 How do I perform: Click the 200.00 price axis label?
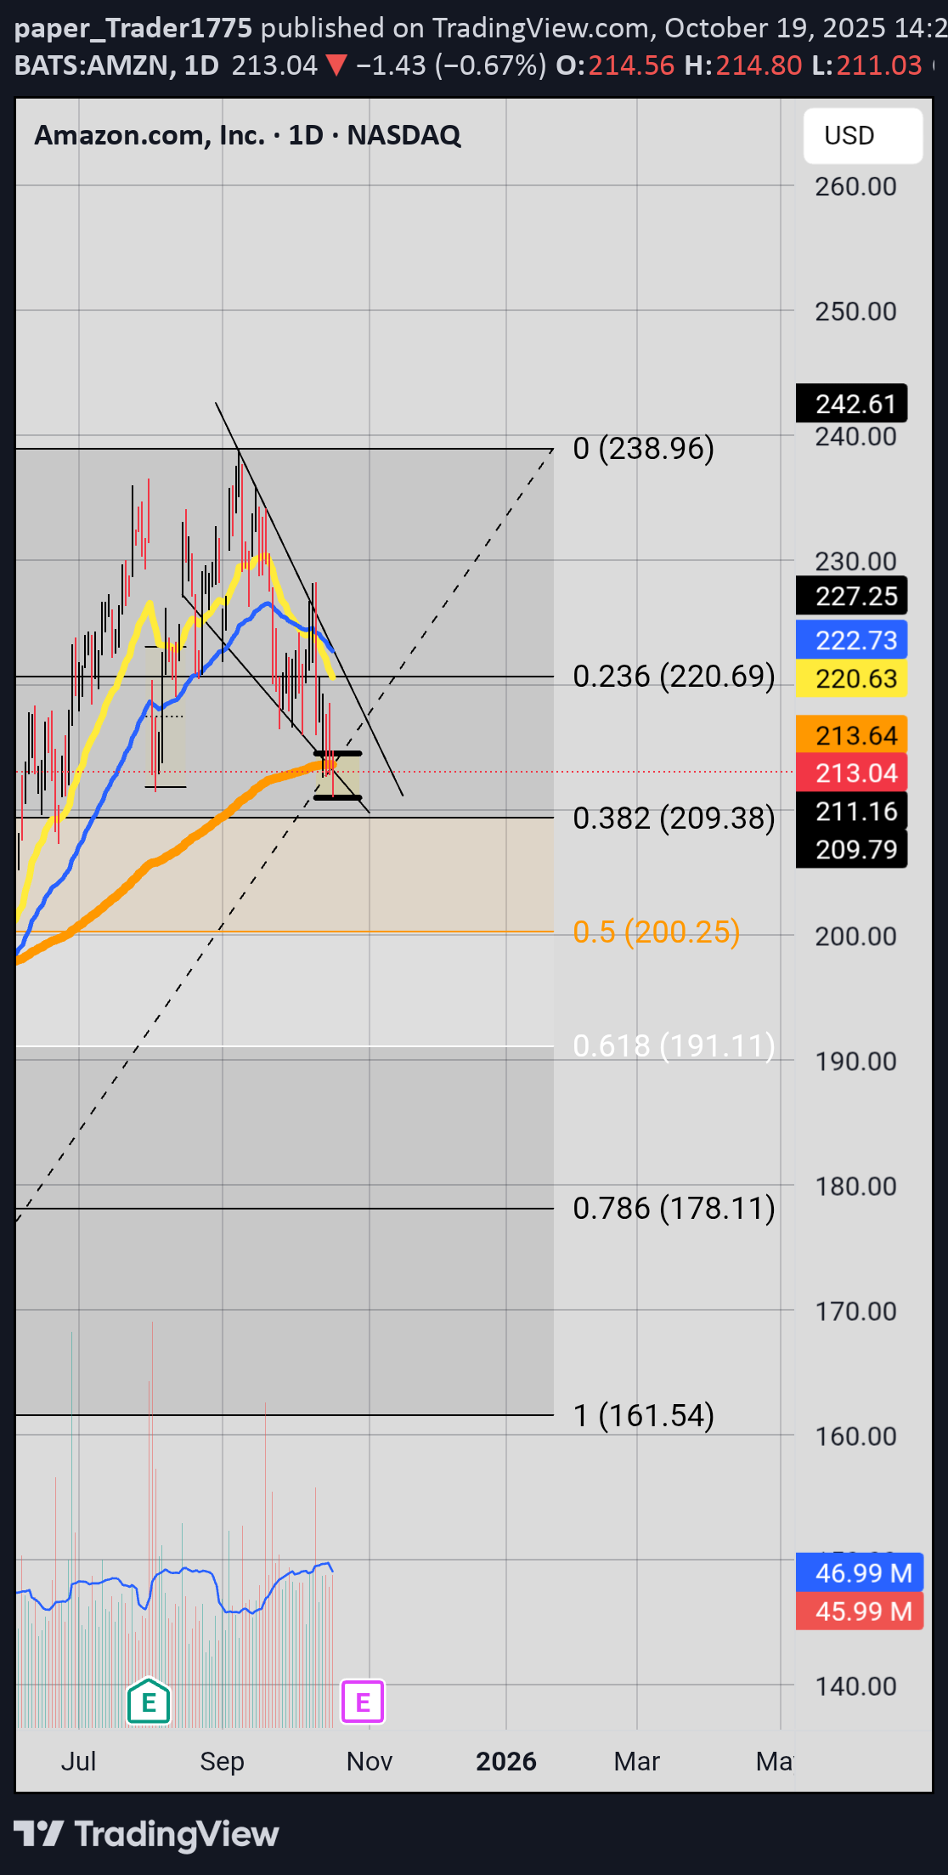(x=855, y=936)
